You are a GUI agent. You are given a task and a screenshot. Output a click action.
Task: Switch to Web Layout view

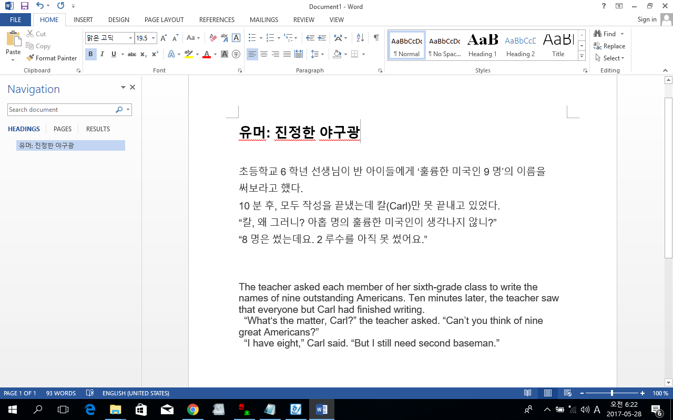pos(568,393)
